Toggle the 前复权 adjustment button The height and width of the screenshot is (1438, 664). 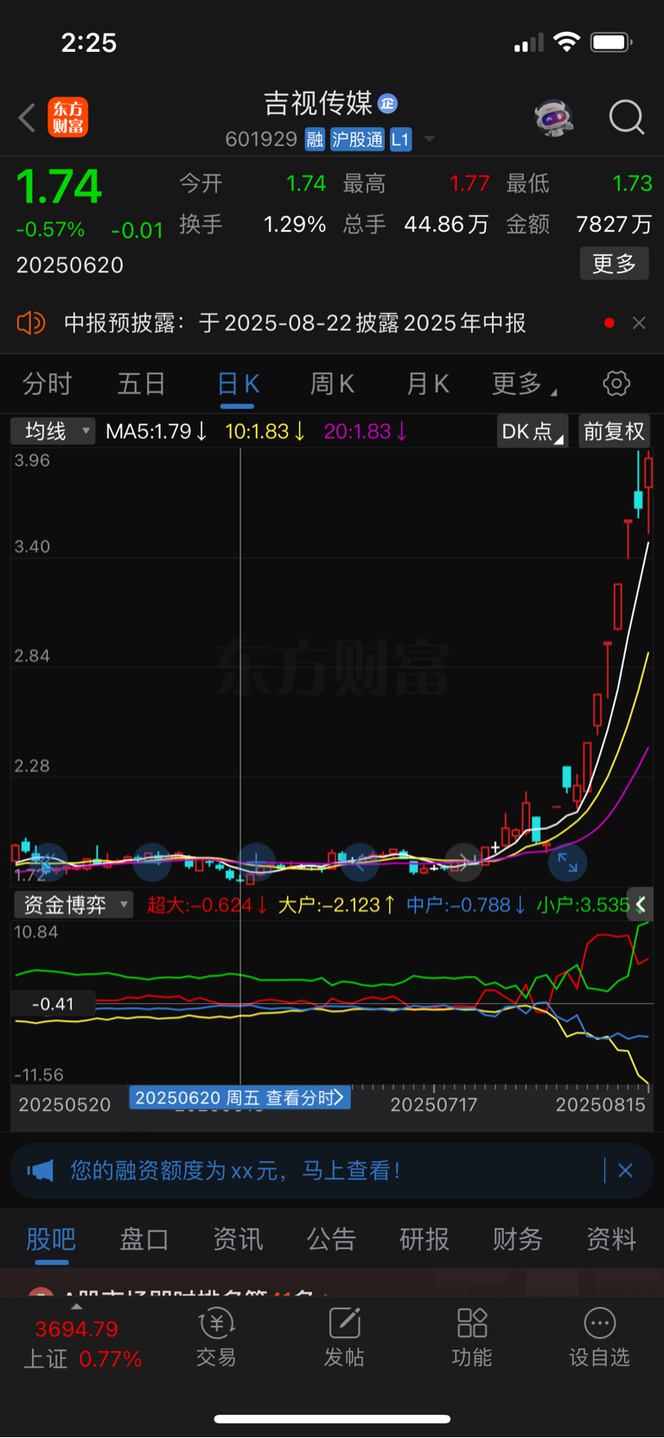(x=614, y=431)
